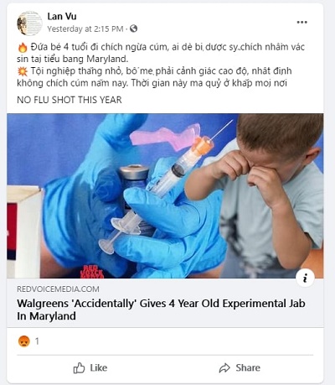This screenshot has width=335, height=385.
Task: View the reaction count of 1
Action: (37, 341)
